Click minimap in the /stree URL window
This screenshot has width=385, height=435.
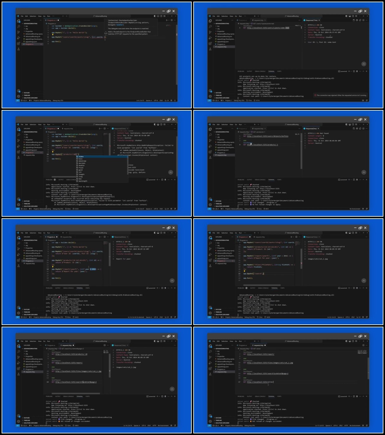362,352
